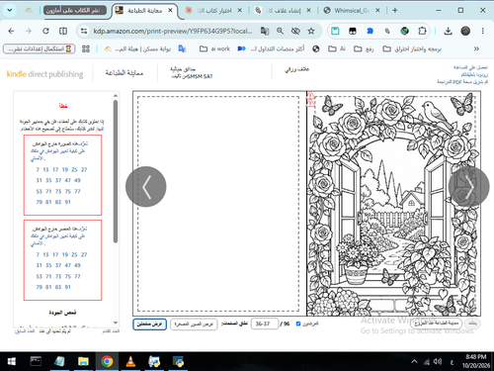Click the translate page icon
The height and width of the screenshot is (371, 494).
pyautogui.click(x=265, y=31)
